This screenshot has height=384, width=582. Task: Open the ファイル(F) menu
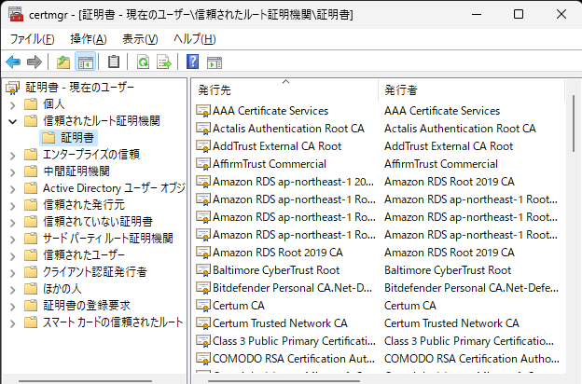pos(33,39)
